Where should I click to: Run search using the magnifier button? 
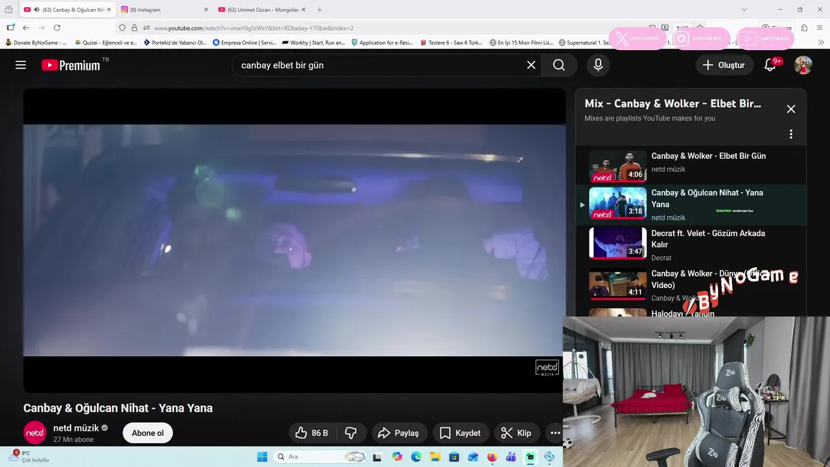(x=559, y=65)
